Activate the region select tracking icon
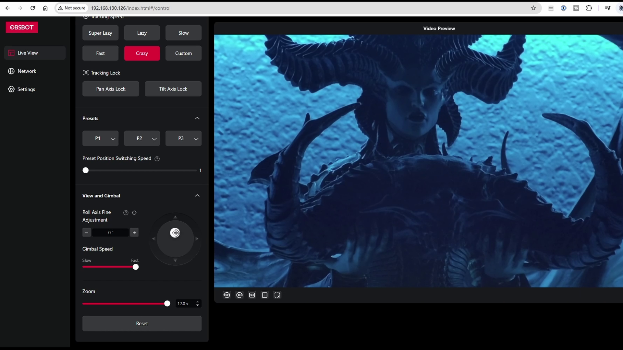The height and width of the screenshot is (350, 623). (x=277, y=295)
